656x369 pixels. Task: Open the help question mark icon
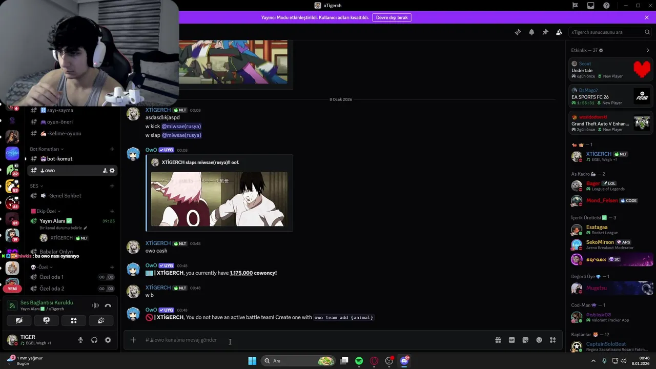pos(606,6)
